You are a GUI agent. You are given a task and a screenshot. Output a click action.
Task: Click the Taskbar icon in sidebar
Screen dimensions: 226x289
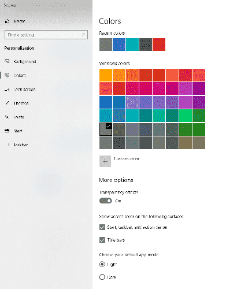point(9,144)
